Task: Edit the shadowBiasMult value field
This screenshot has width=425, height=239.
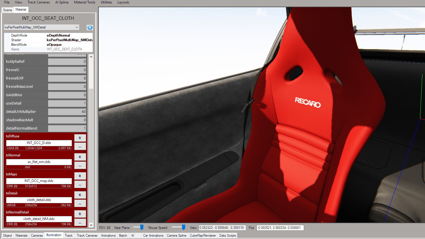Action: coord(67,120)
